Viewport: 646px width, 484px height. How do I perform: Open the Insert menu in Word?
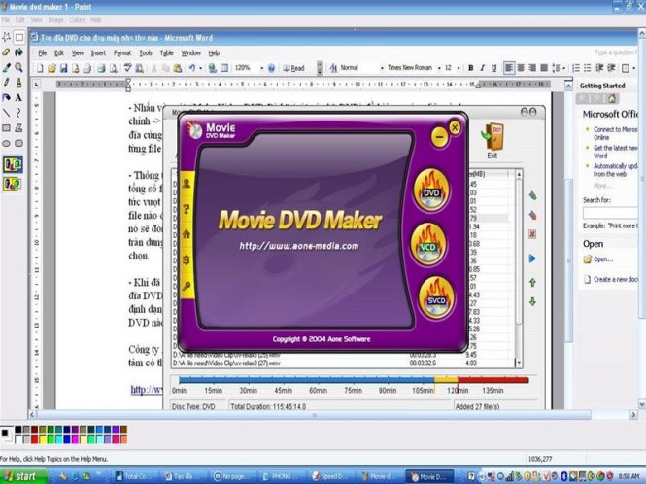tap(98, 53)
